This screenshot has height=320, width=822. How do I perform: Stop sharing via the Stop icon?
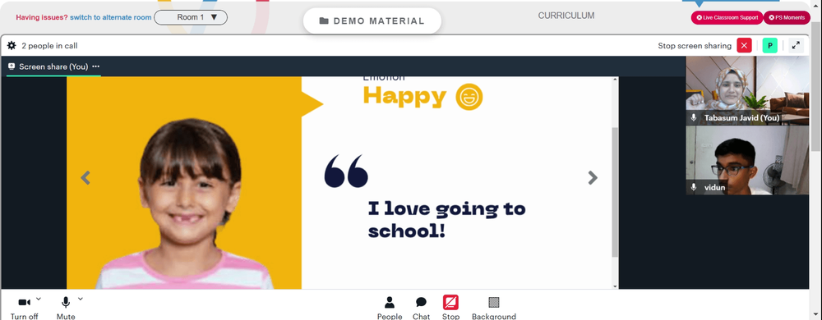click(x=450, y=303)
